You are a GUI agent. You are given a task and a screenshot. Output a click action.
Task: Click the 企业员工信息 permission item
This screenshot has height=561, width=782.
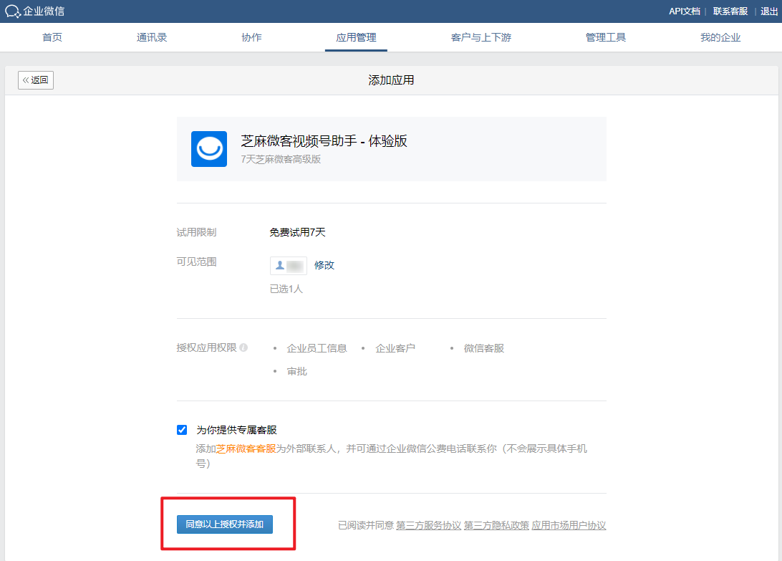click(x=317, y=348)
